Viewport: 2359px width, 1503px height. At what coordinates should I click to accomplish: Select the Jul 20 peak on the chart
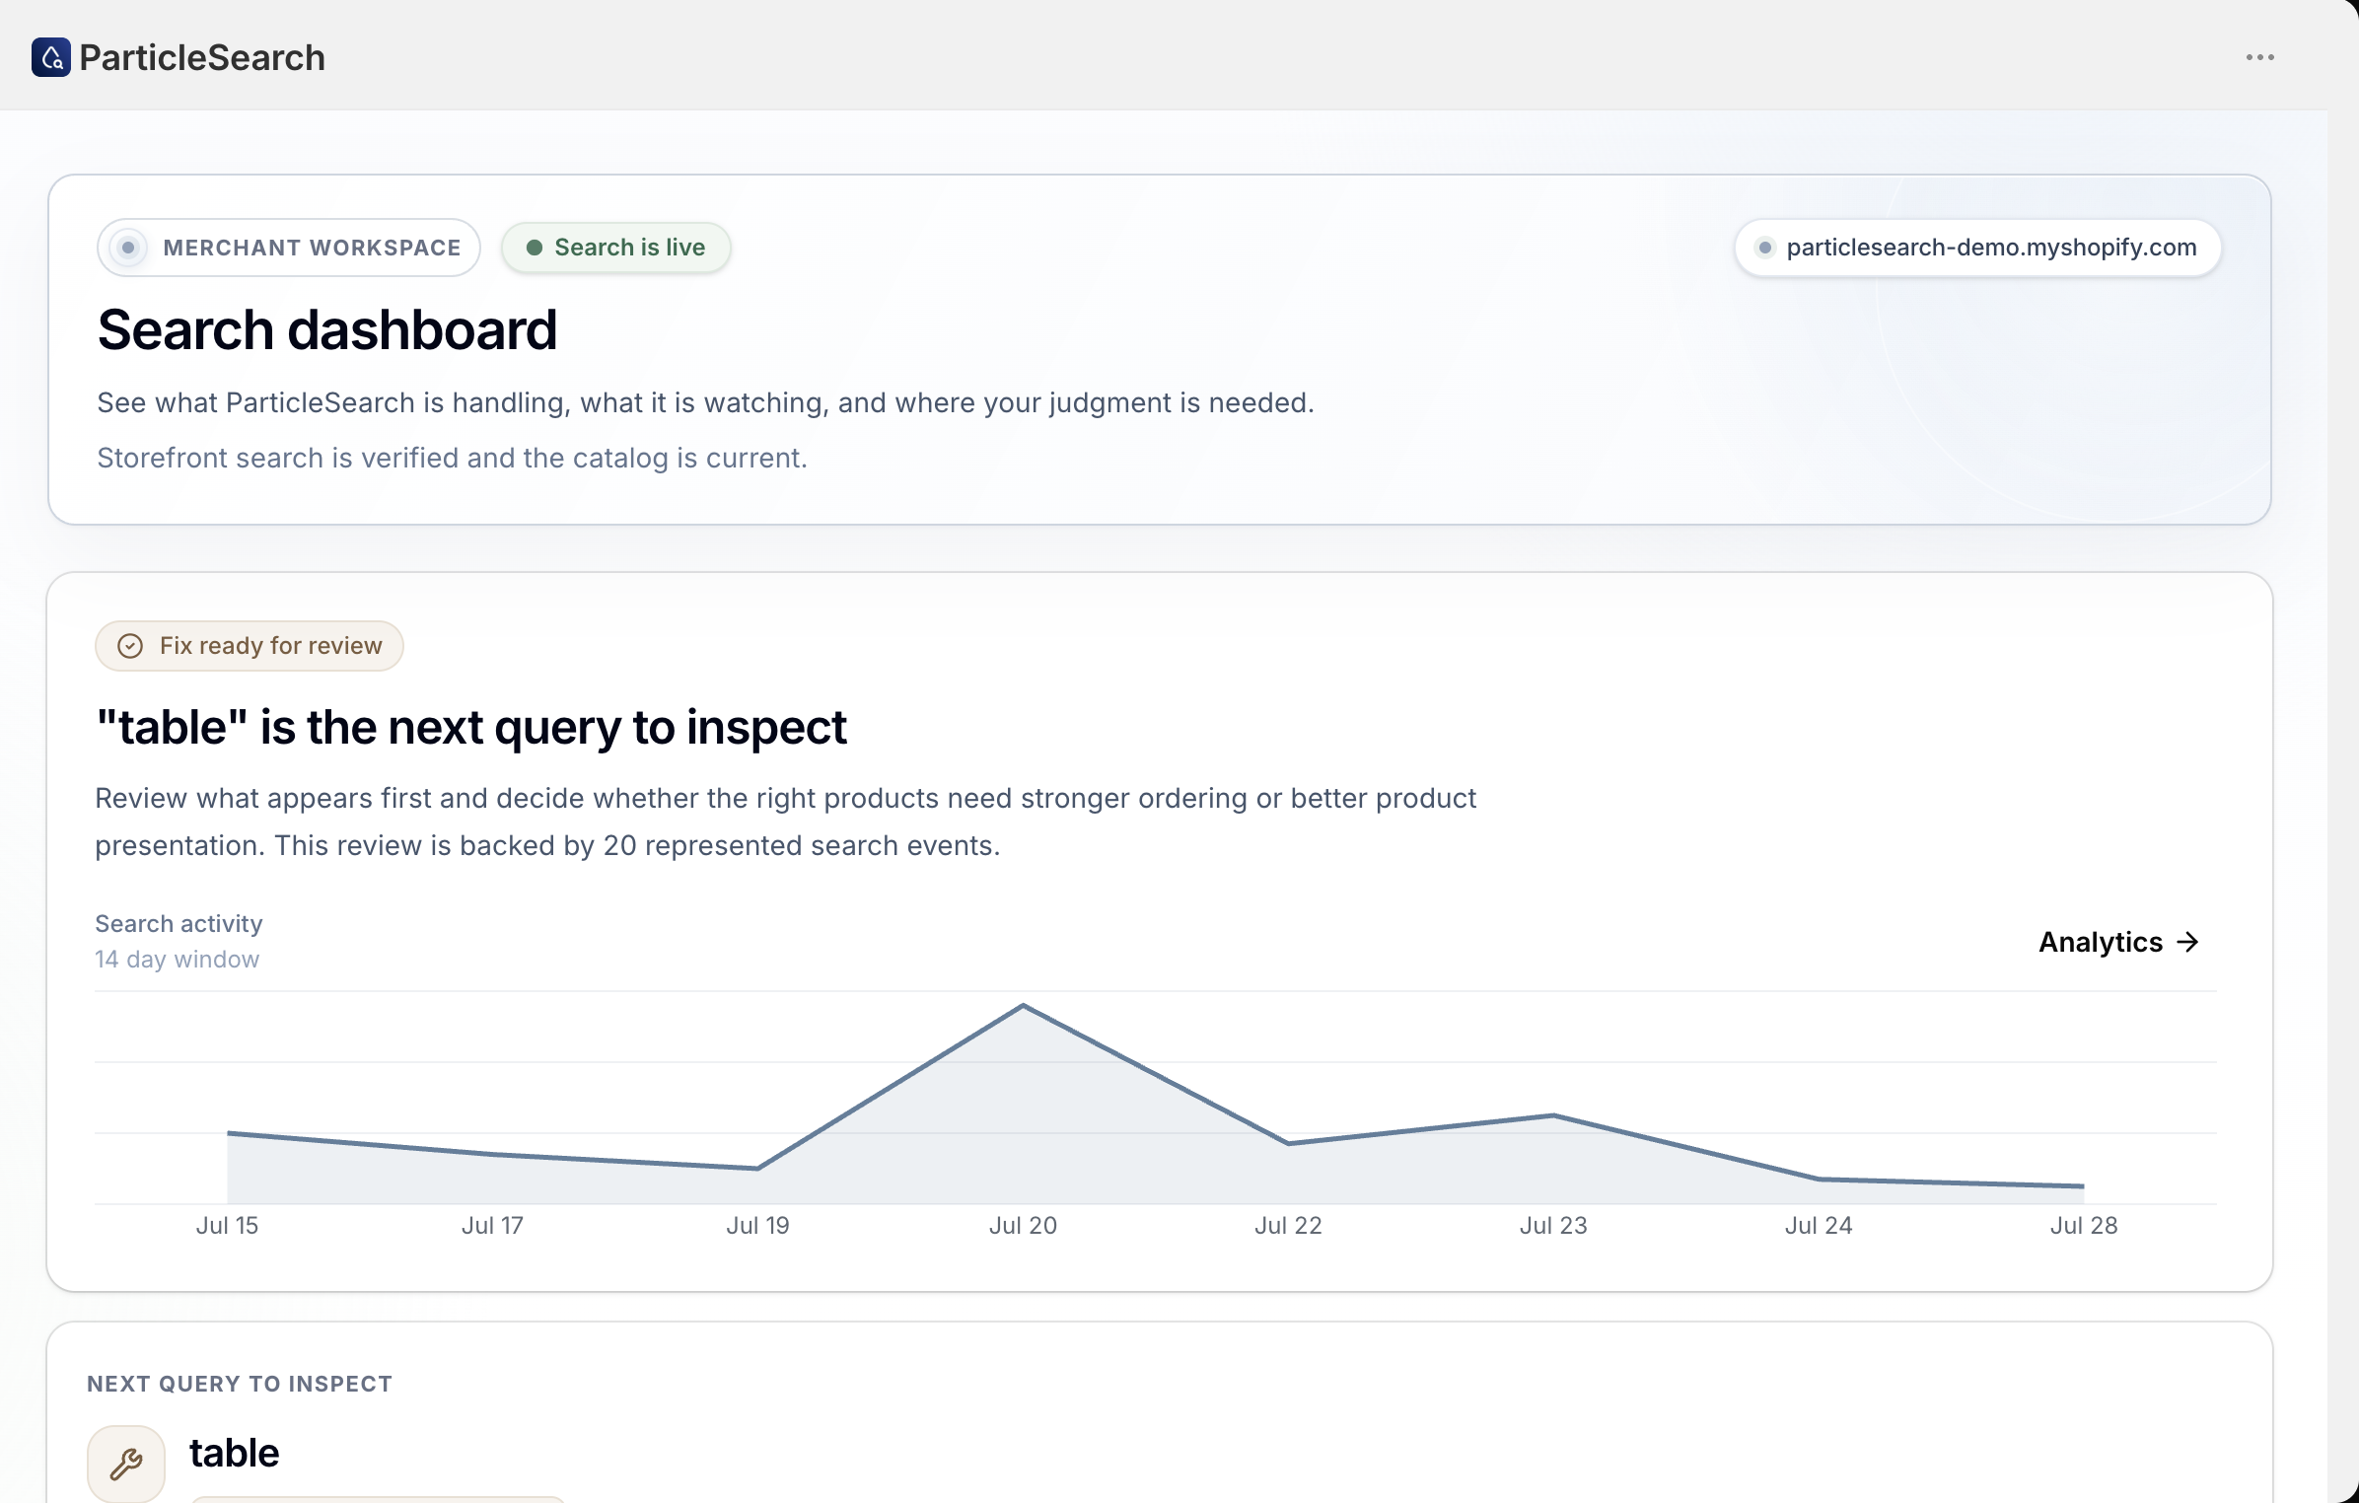(1023, 1005)
